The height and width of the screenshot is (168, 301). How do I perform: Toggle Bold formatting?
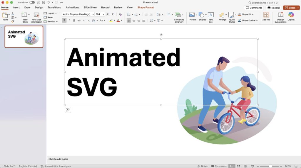coord(64,20)
